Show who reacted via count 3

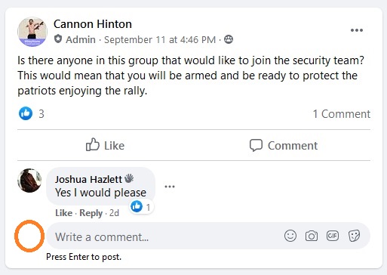(x=41, y=114)
